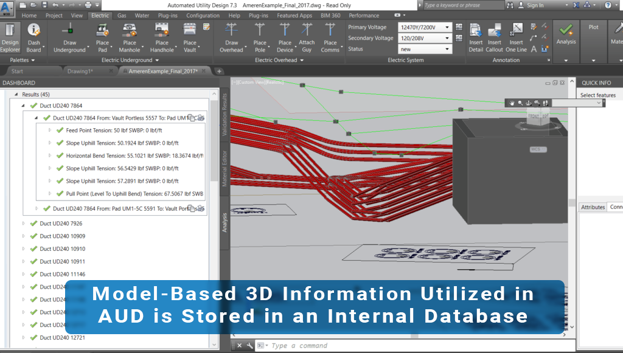Switch to the Home ribbon tab
Screen dimensions: 623x353
coord(29,15)
